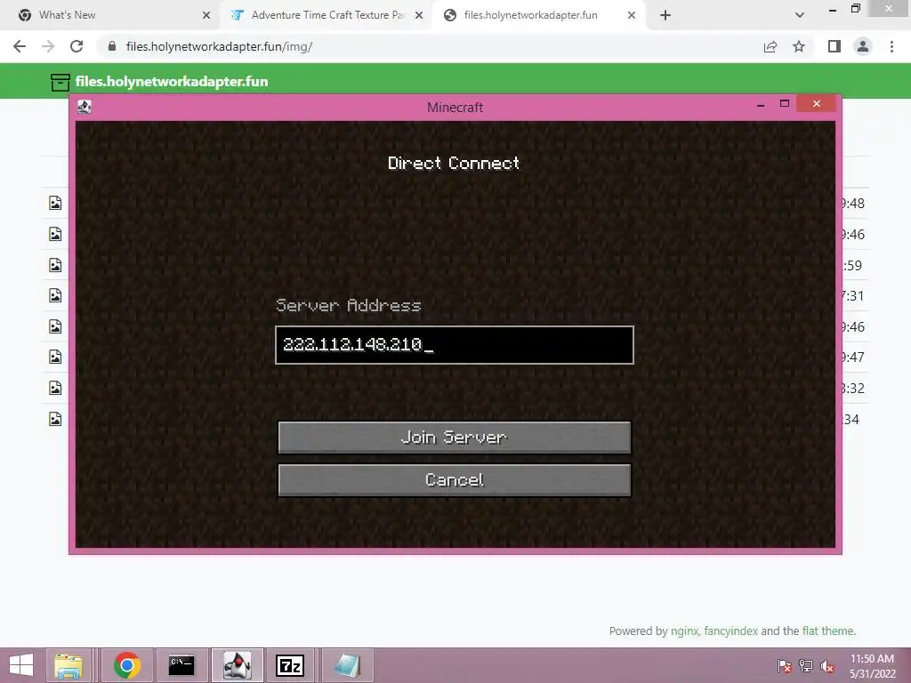Screen dimensions: 911x683
Task: Open the Chrome profile menu
Action: click(863, 46)
